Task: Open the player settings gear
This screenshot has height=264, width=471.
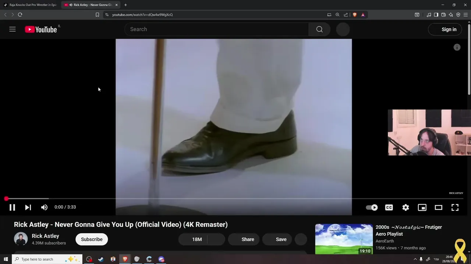Action: [x=406, y=207]
